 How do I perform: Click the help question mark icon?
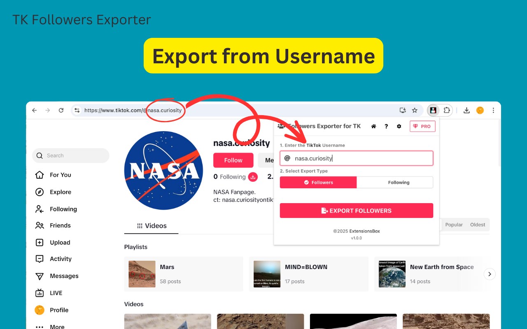pos(386,126)
